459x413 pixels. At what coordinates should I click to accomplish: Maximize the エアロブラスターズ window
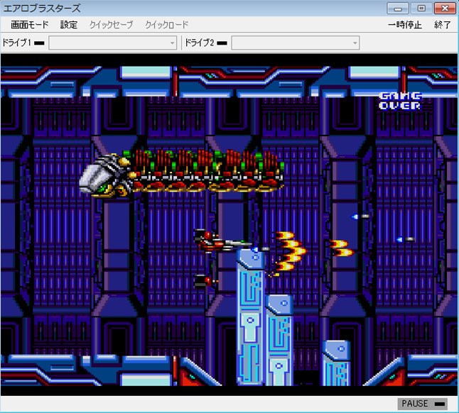coord(421,9)
